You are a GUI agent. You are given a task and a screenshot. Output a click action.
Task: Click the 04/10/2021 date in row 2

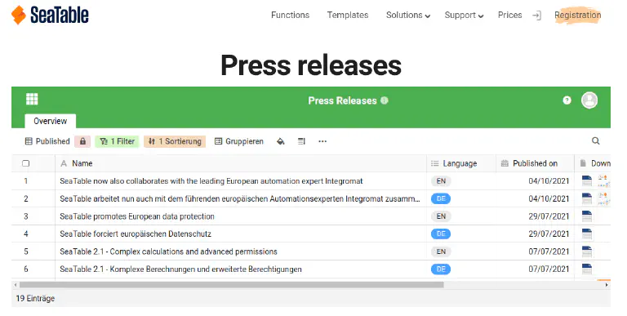tap(549, 198)
